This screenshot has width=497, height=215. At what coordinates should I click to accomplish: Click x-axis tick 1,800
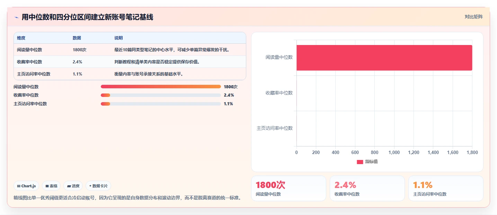pyautogui.click(x=472, y=153)
